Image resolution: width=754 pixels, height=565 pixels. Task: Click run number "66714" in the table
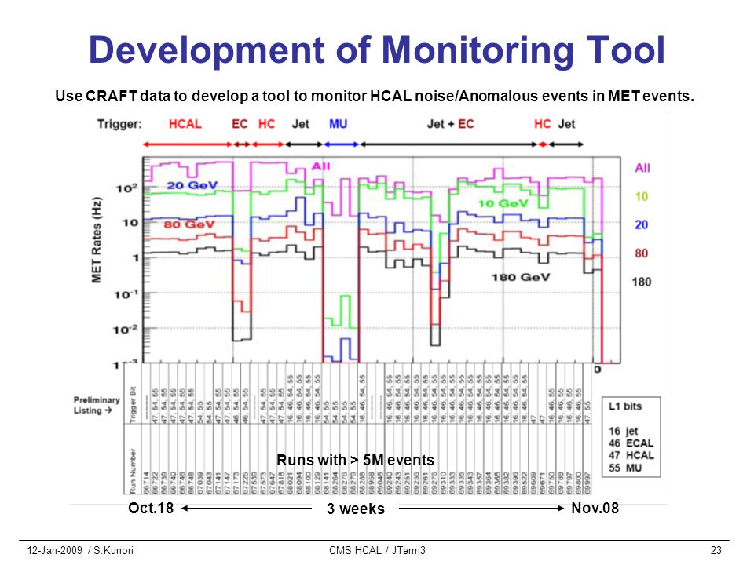(x=146, y=482)
